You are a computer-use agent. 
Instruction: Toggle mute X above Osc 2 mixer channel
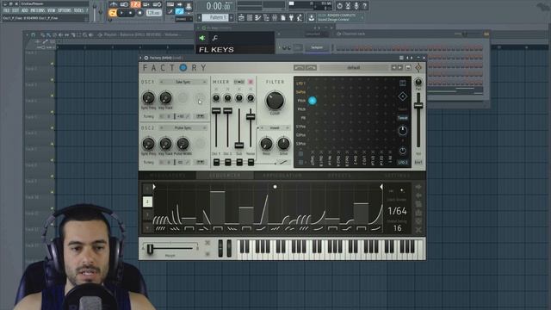point(227,90)
